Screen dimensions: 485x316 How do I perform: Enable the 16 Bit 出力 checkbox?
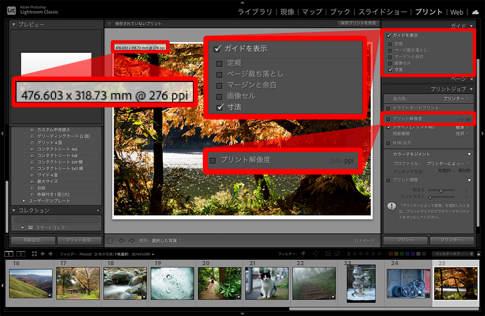click(x=389, y=143)
